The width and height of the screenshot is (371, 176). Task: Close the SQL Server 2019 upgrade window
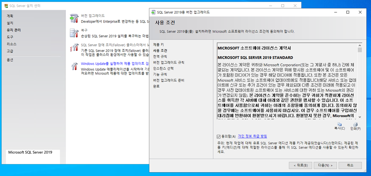coord(360,12)
